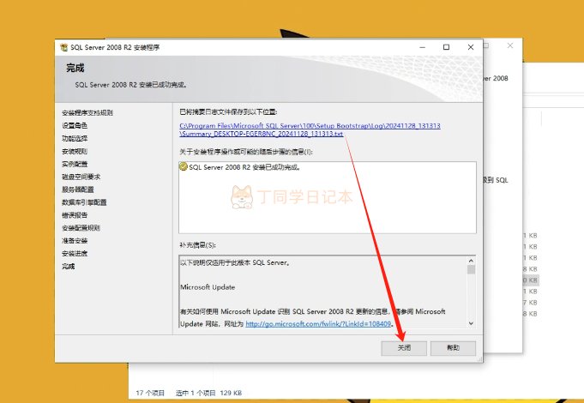Click 'Microsoft Update' heading in 补充信息 box
Image resolution: width=584 pixels, height=403 pixels.
208,287
